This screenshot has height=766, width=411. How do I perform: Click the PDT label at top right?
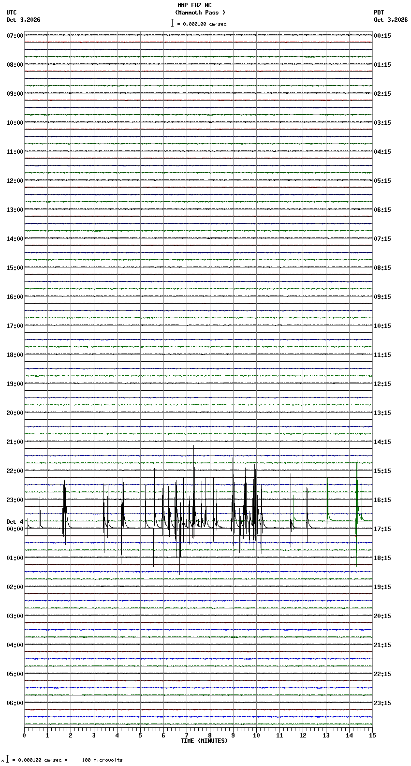coord(379,13)
